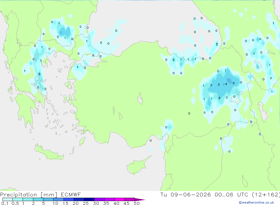Select the 30–35 mm purple legend swatch
This screenshot has height=205, width=280.
tap(99, 199)
